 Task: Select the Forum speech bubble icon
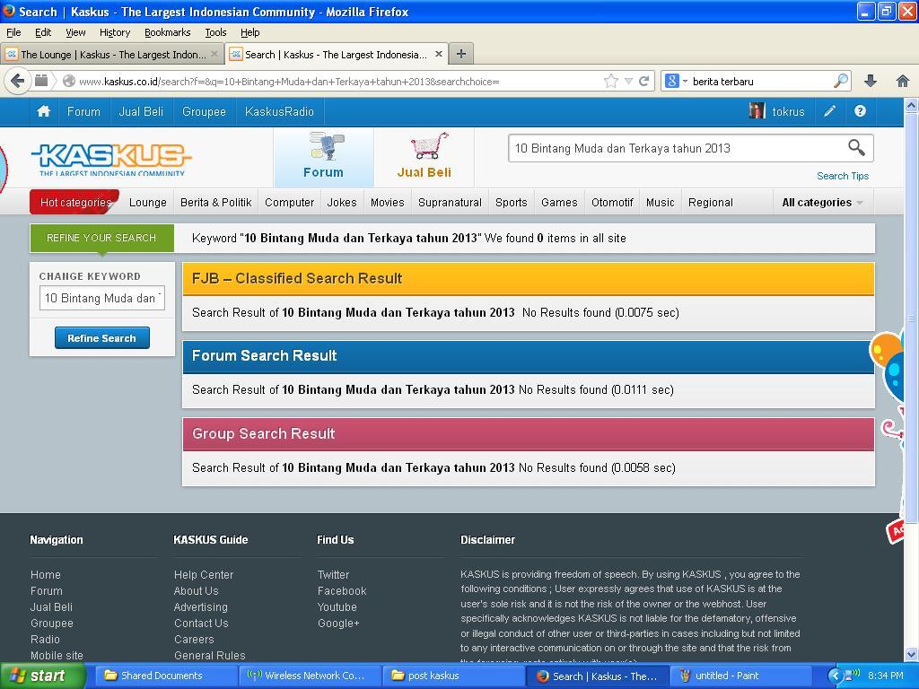coord(327,146)
